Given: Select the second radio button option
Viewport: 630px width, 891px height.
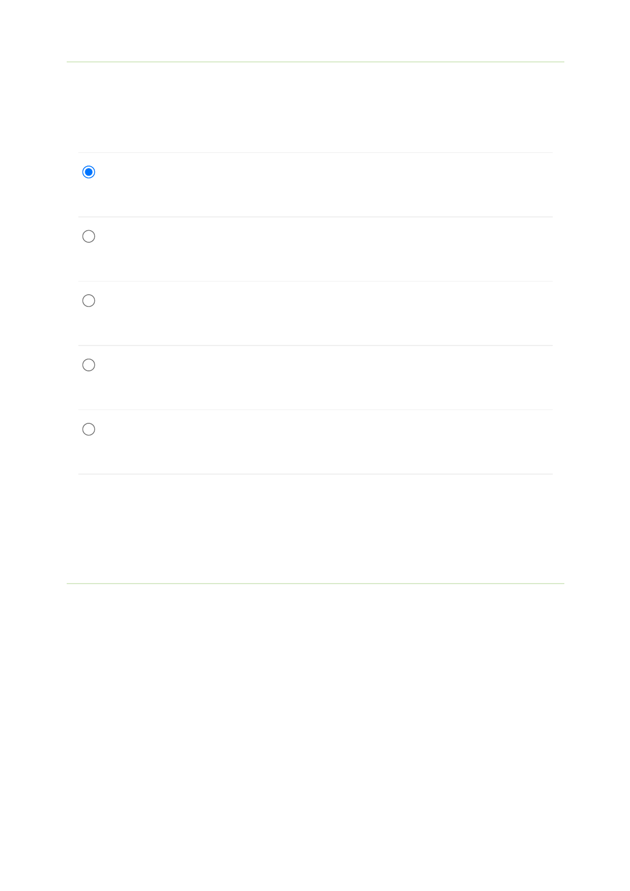Looking at the screenshot, I should [89, 237].
